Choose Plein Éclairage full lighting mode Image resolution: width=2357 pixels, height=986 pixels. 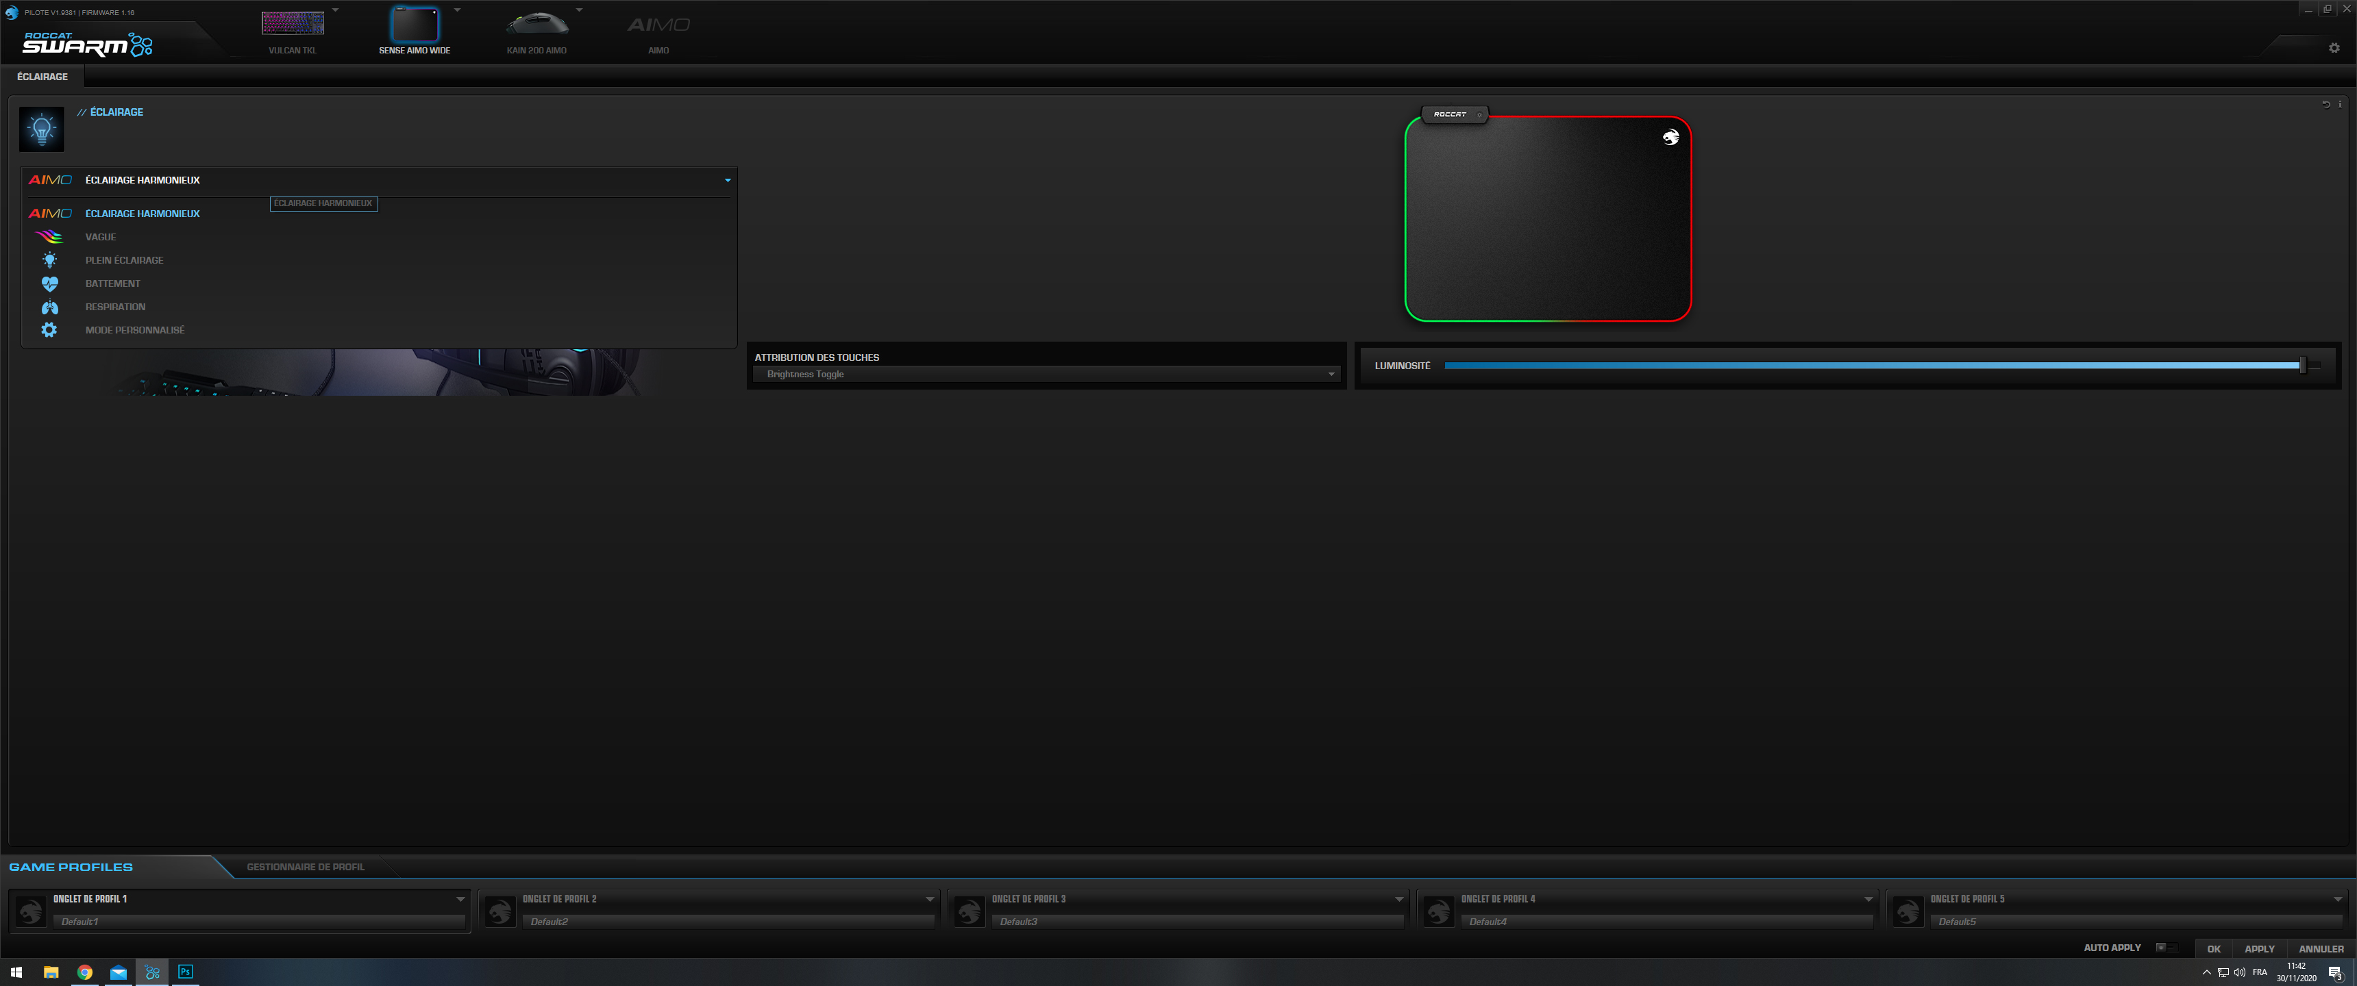tap(125, 260)
